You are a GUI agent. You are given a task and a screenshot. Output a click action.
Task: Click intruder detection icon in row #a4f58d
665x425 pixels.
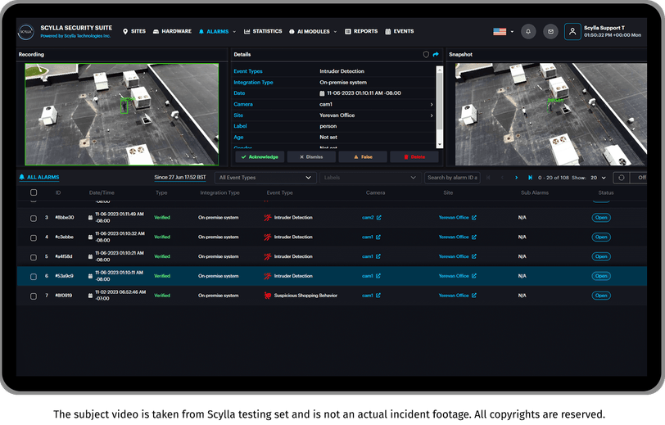268,256
